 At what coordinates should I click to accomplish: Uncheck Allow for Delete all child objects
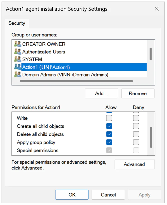(109, 134)
